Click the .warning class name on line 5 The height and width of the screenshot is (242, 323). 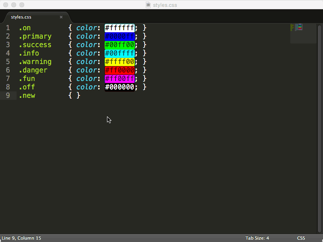click(x=35, y=61)
